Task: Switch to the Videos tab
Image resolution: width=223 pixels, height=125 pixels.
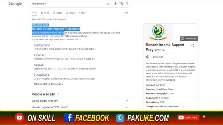Action: [57, 13]
